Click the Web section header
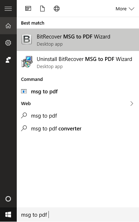139x222 pixels. click(x=26, y=103)
